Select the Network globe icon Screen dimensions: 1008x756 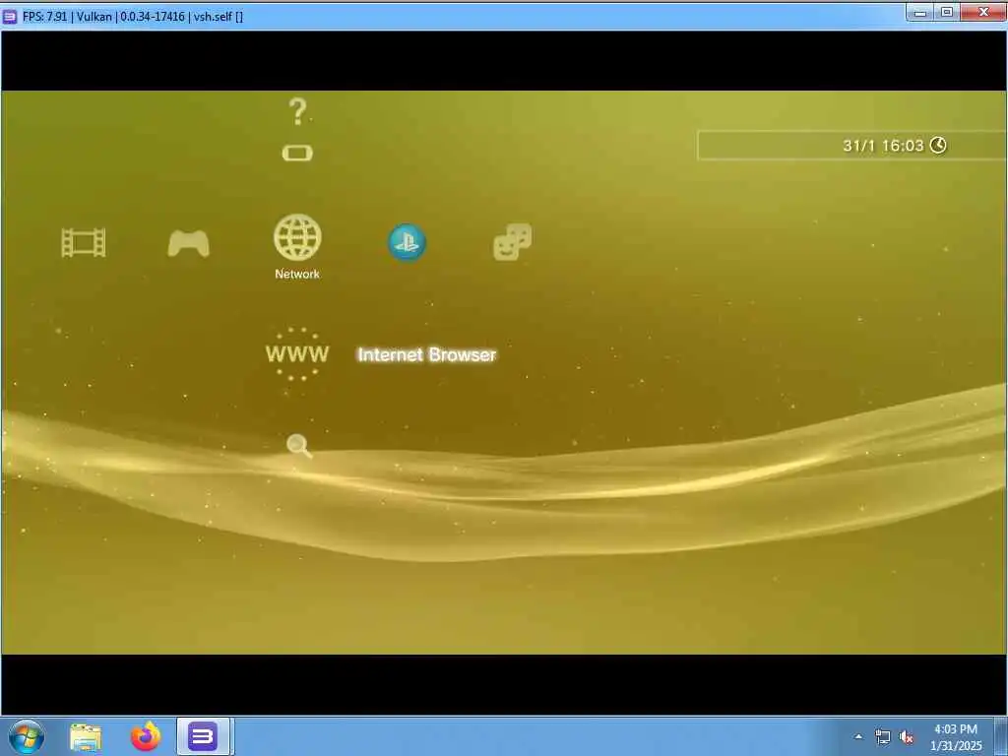[297, 237]
